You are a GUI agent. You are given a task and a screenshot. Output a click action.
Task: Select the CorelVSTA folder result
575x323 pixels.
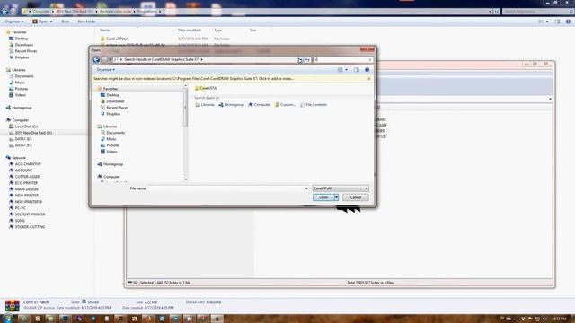tap(206, 88)
